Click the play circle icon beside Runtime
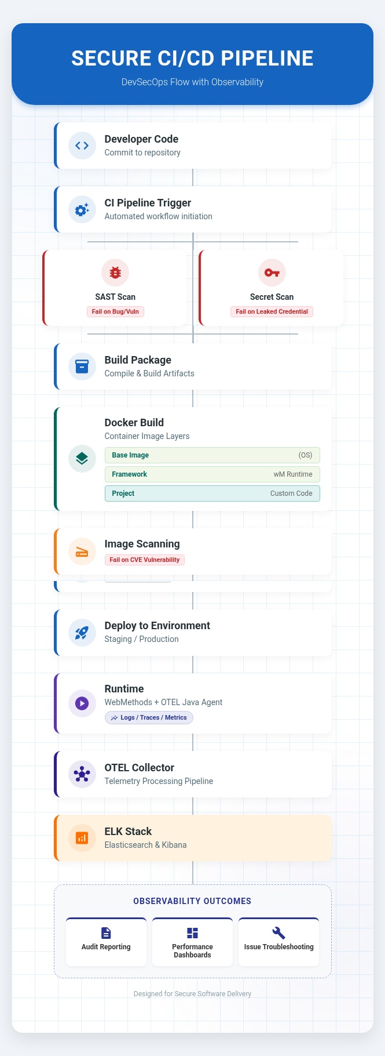Screen dimensions: 385x1056 tap(82, 703)
